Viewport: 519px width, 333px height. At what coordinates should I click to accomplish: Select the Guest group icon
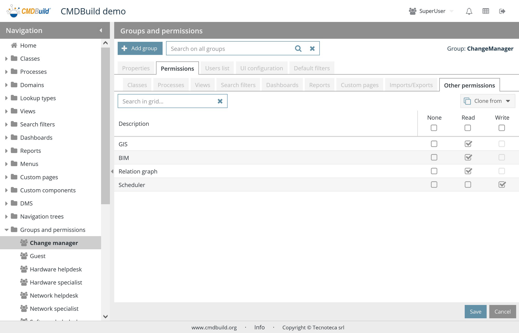pyautogui.click(x=24, y=256)
